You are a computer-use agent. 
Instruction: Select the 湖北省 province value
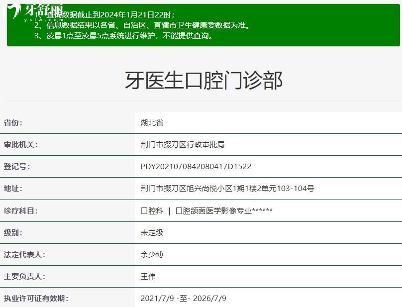click(x=152, y=122)
